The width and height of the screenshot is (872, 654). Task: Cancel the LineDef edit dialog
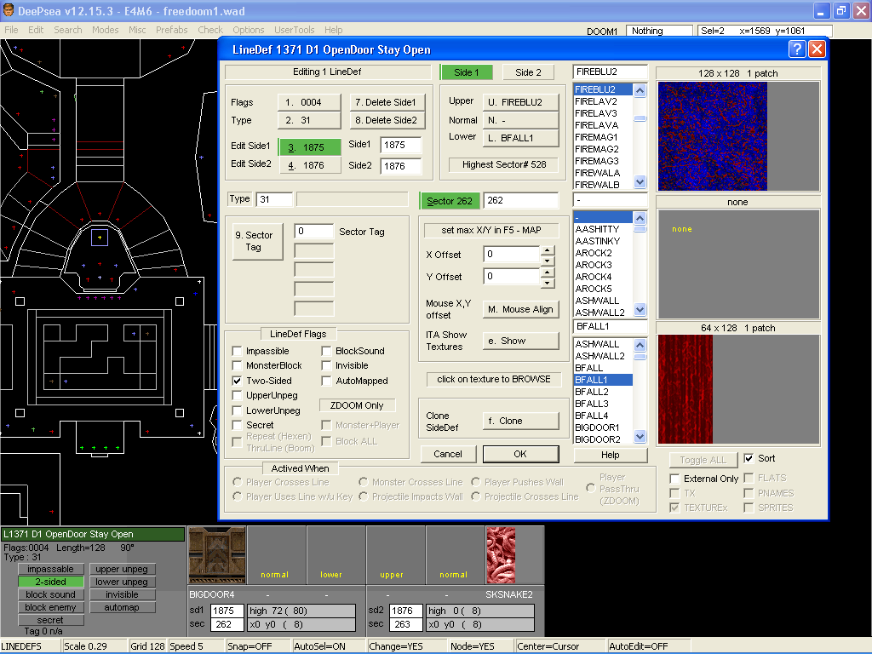click(x=448, y=454)
